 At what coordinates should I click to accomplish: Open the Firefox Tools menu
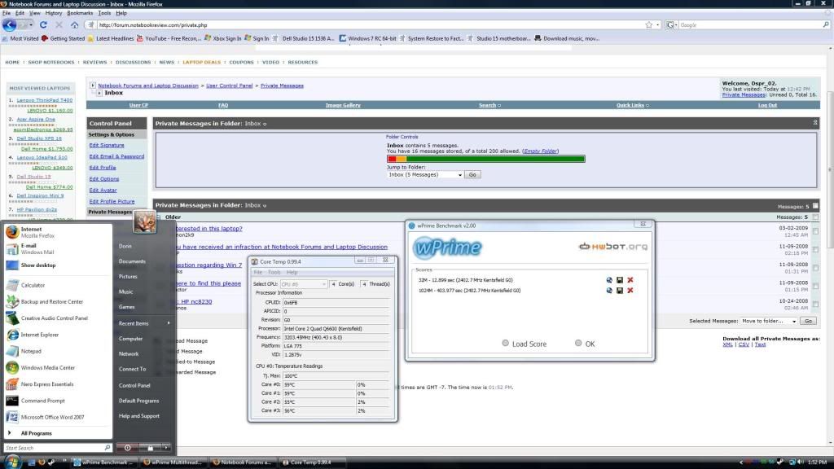pos(104,13)
